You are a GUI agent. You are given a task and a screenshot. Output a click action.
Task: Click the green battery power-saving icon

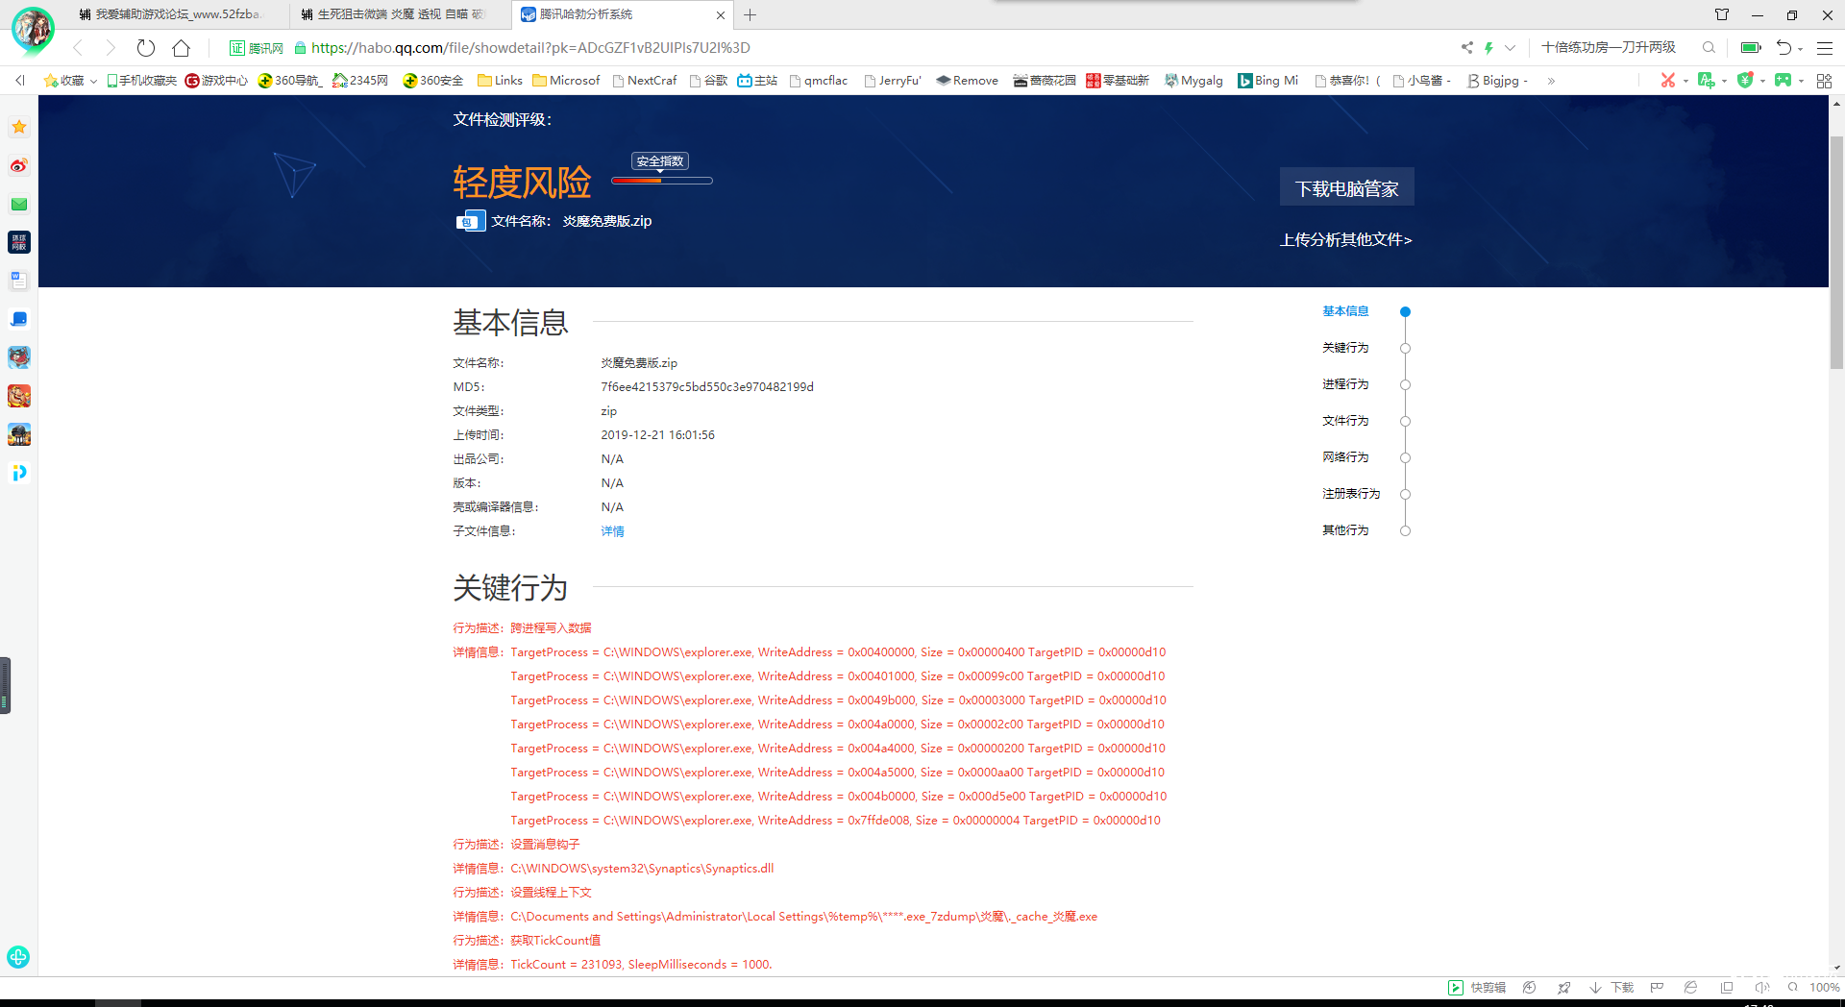1751,47
